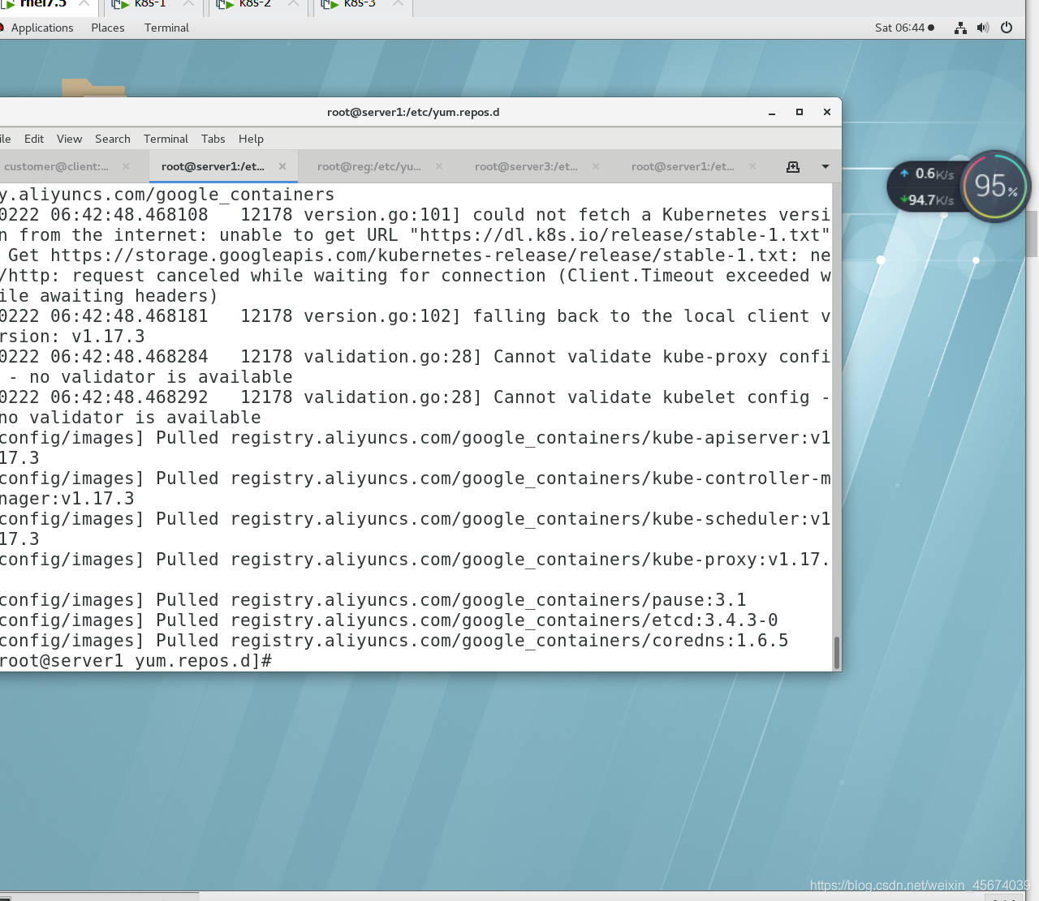Click the text 'rsion: v1.17.3'

pos(72,337)
